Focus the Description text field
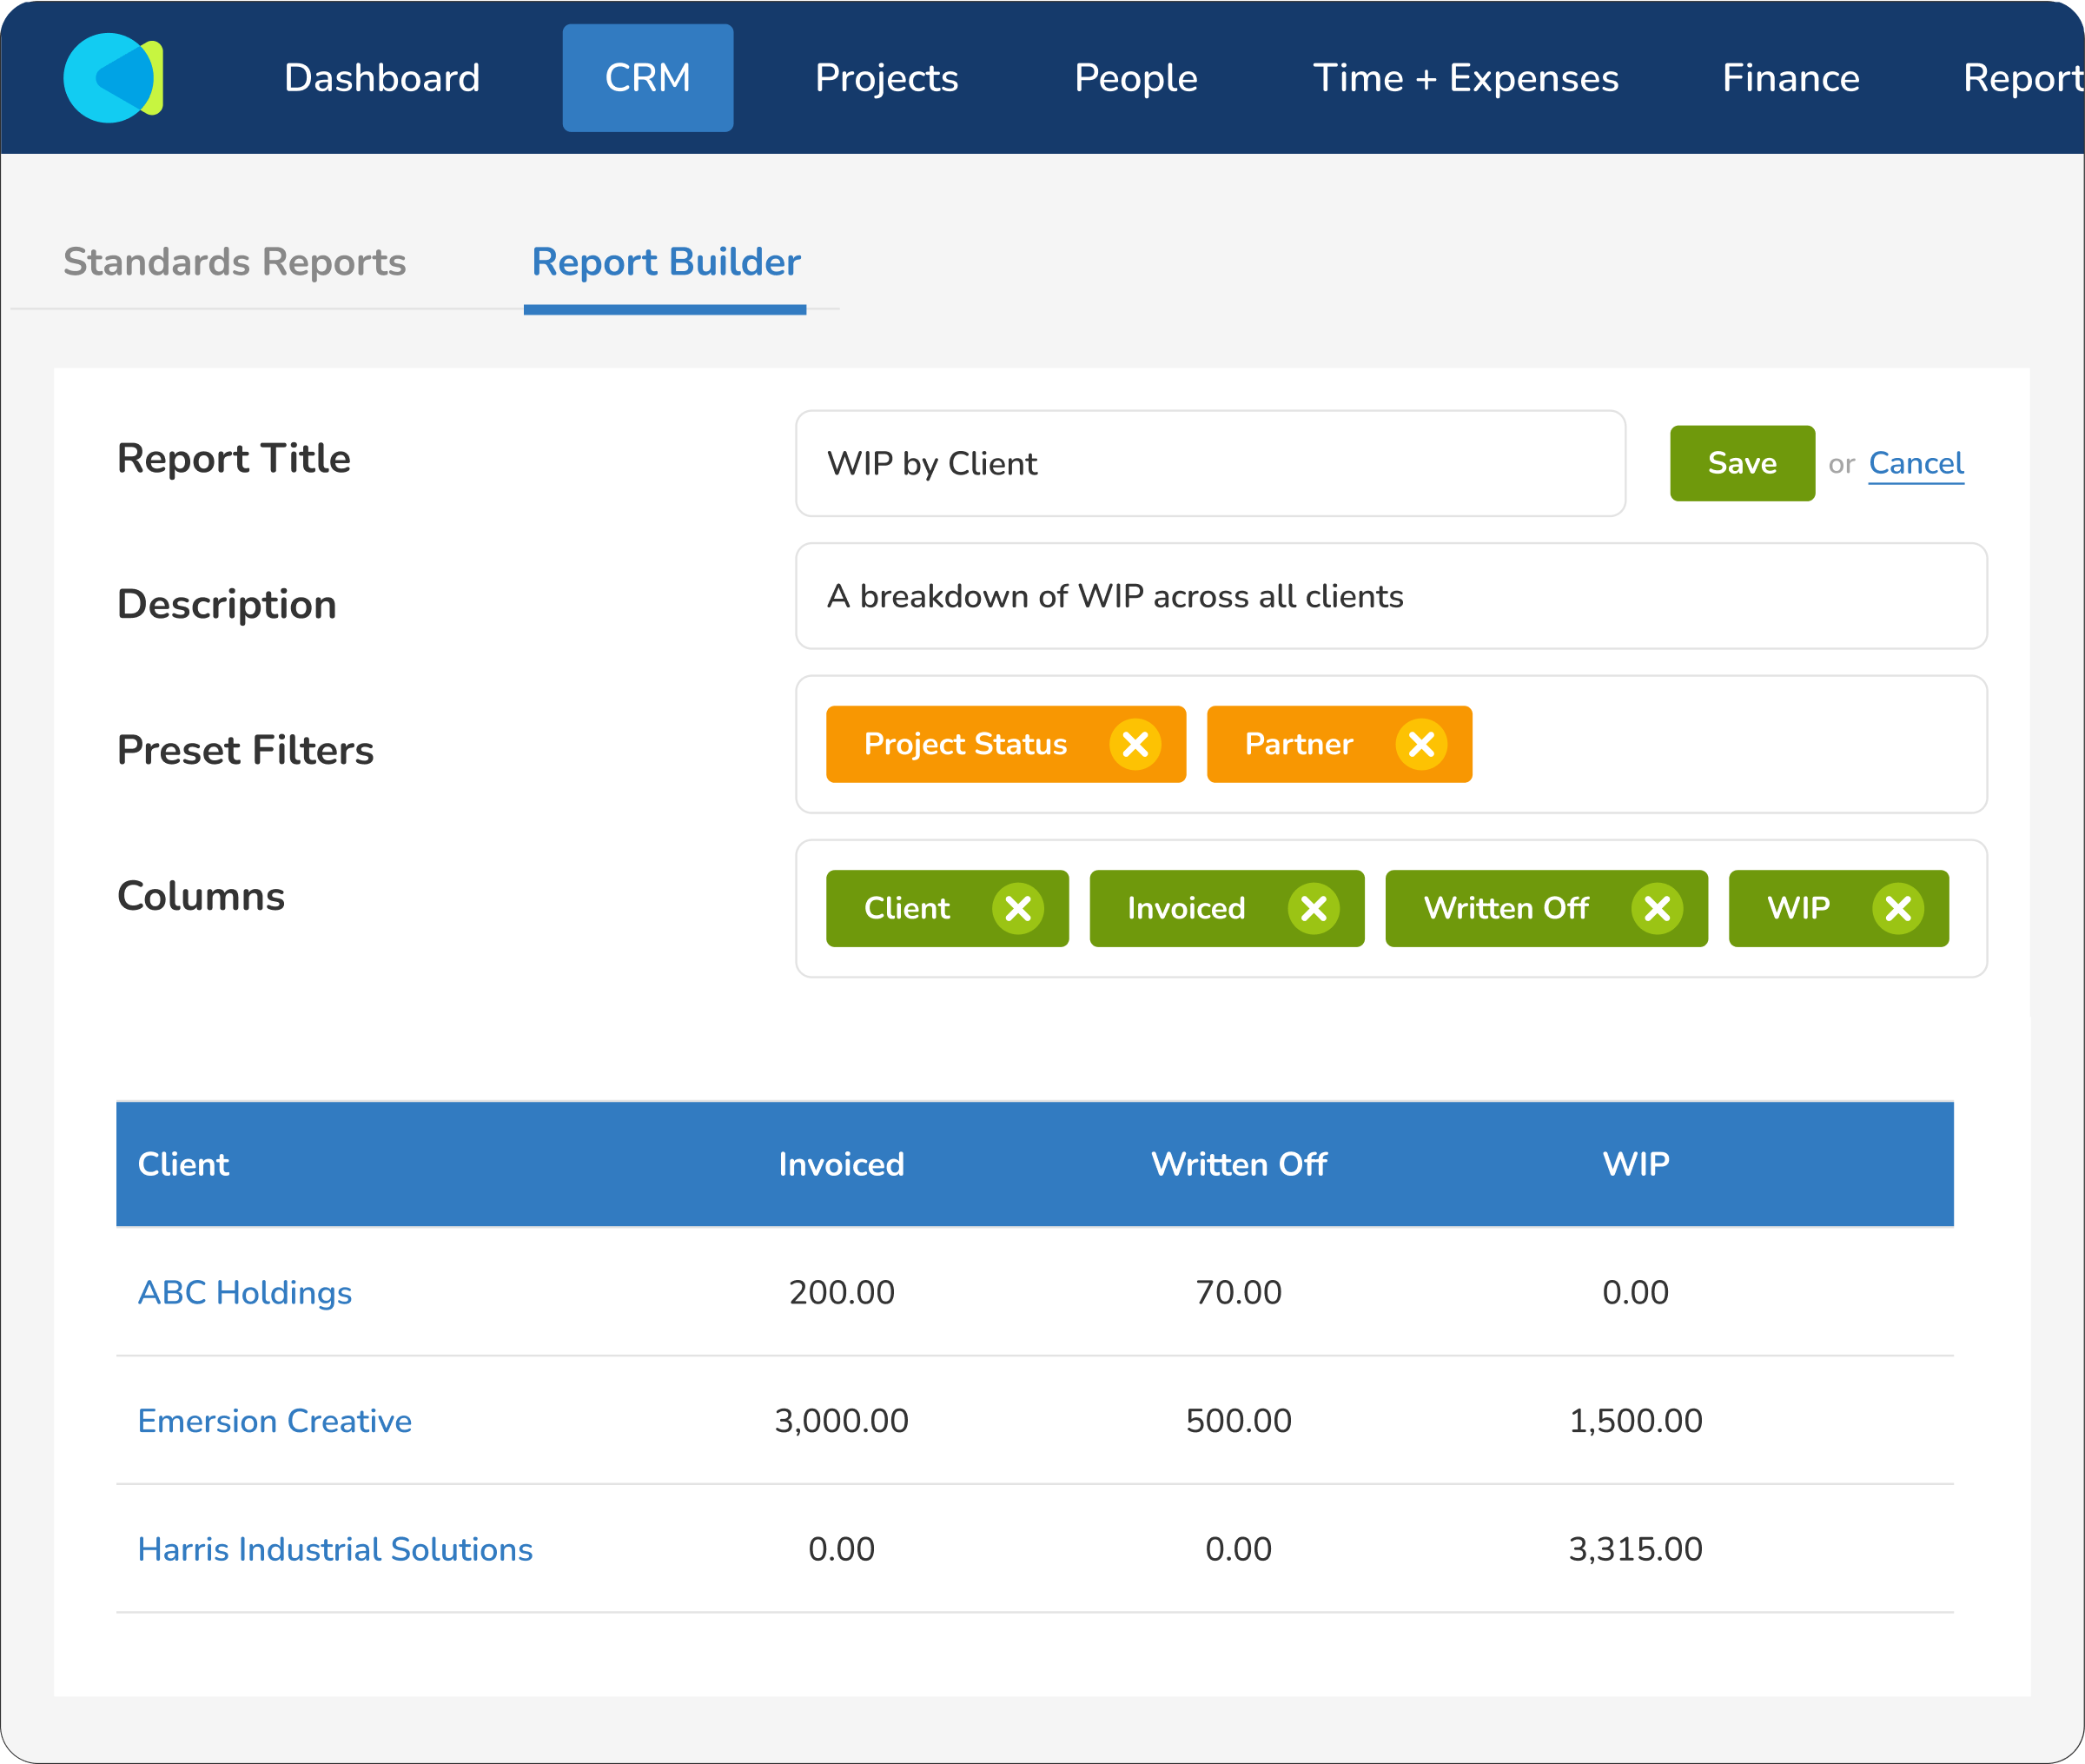Viewport: 2085px width, 1764px height. pos(1390,596)
